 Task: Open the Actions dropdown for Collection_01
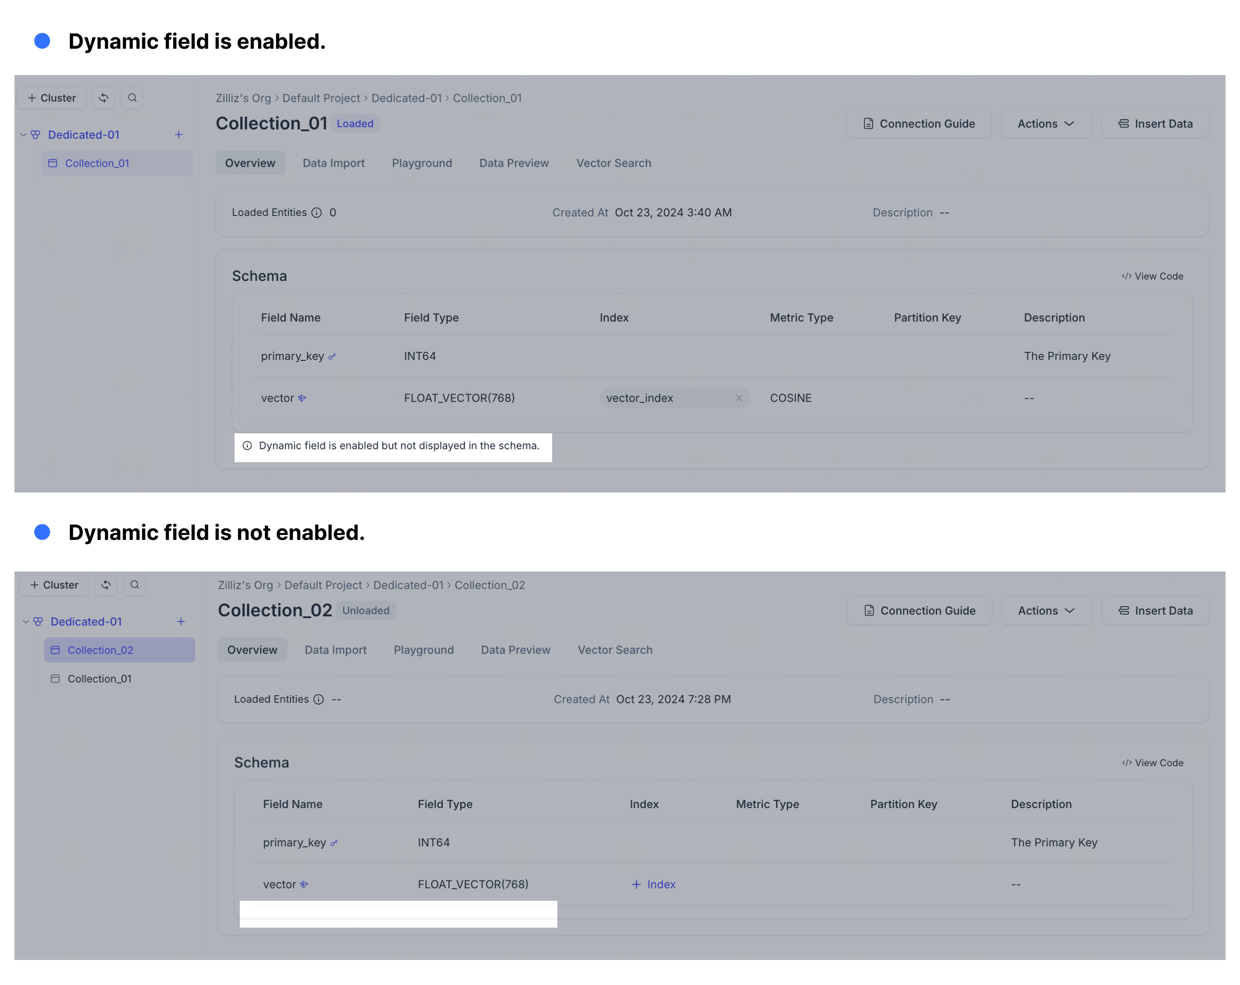coord(1045,123)
